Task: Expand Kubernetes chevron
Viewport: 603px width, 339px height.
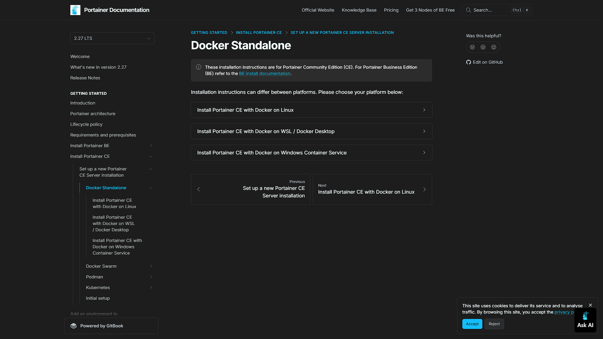Action: tap(151, 288)
